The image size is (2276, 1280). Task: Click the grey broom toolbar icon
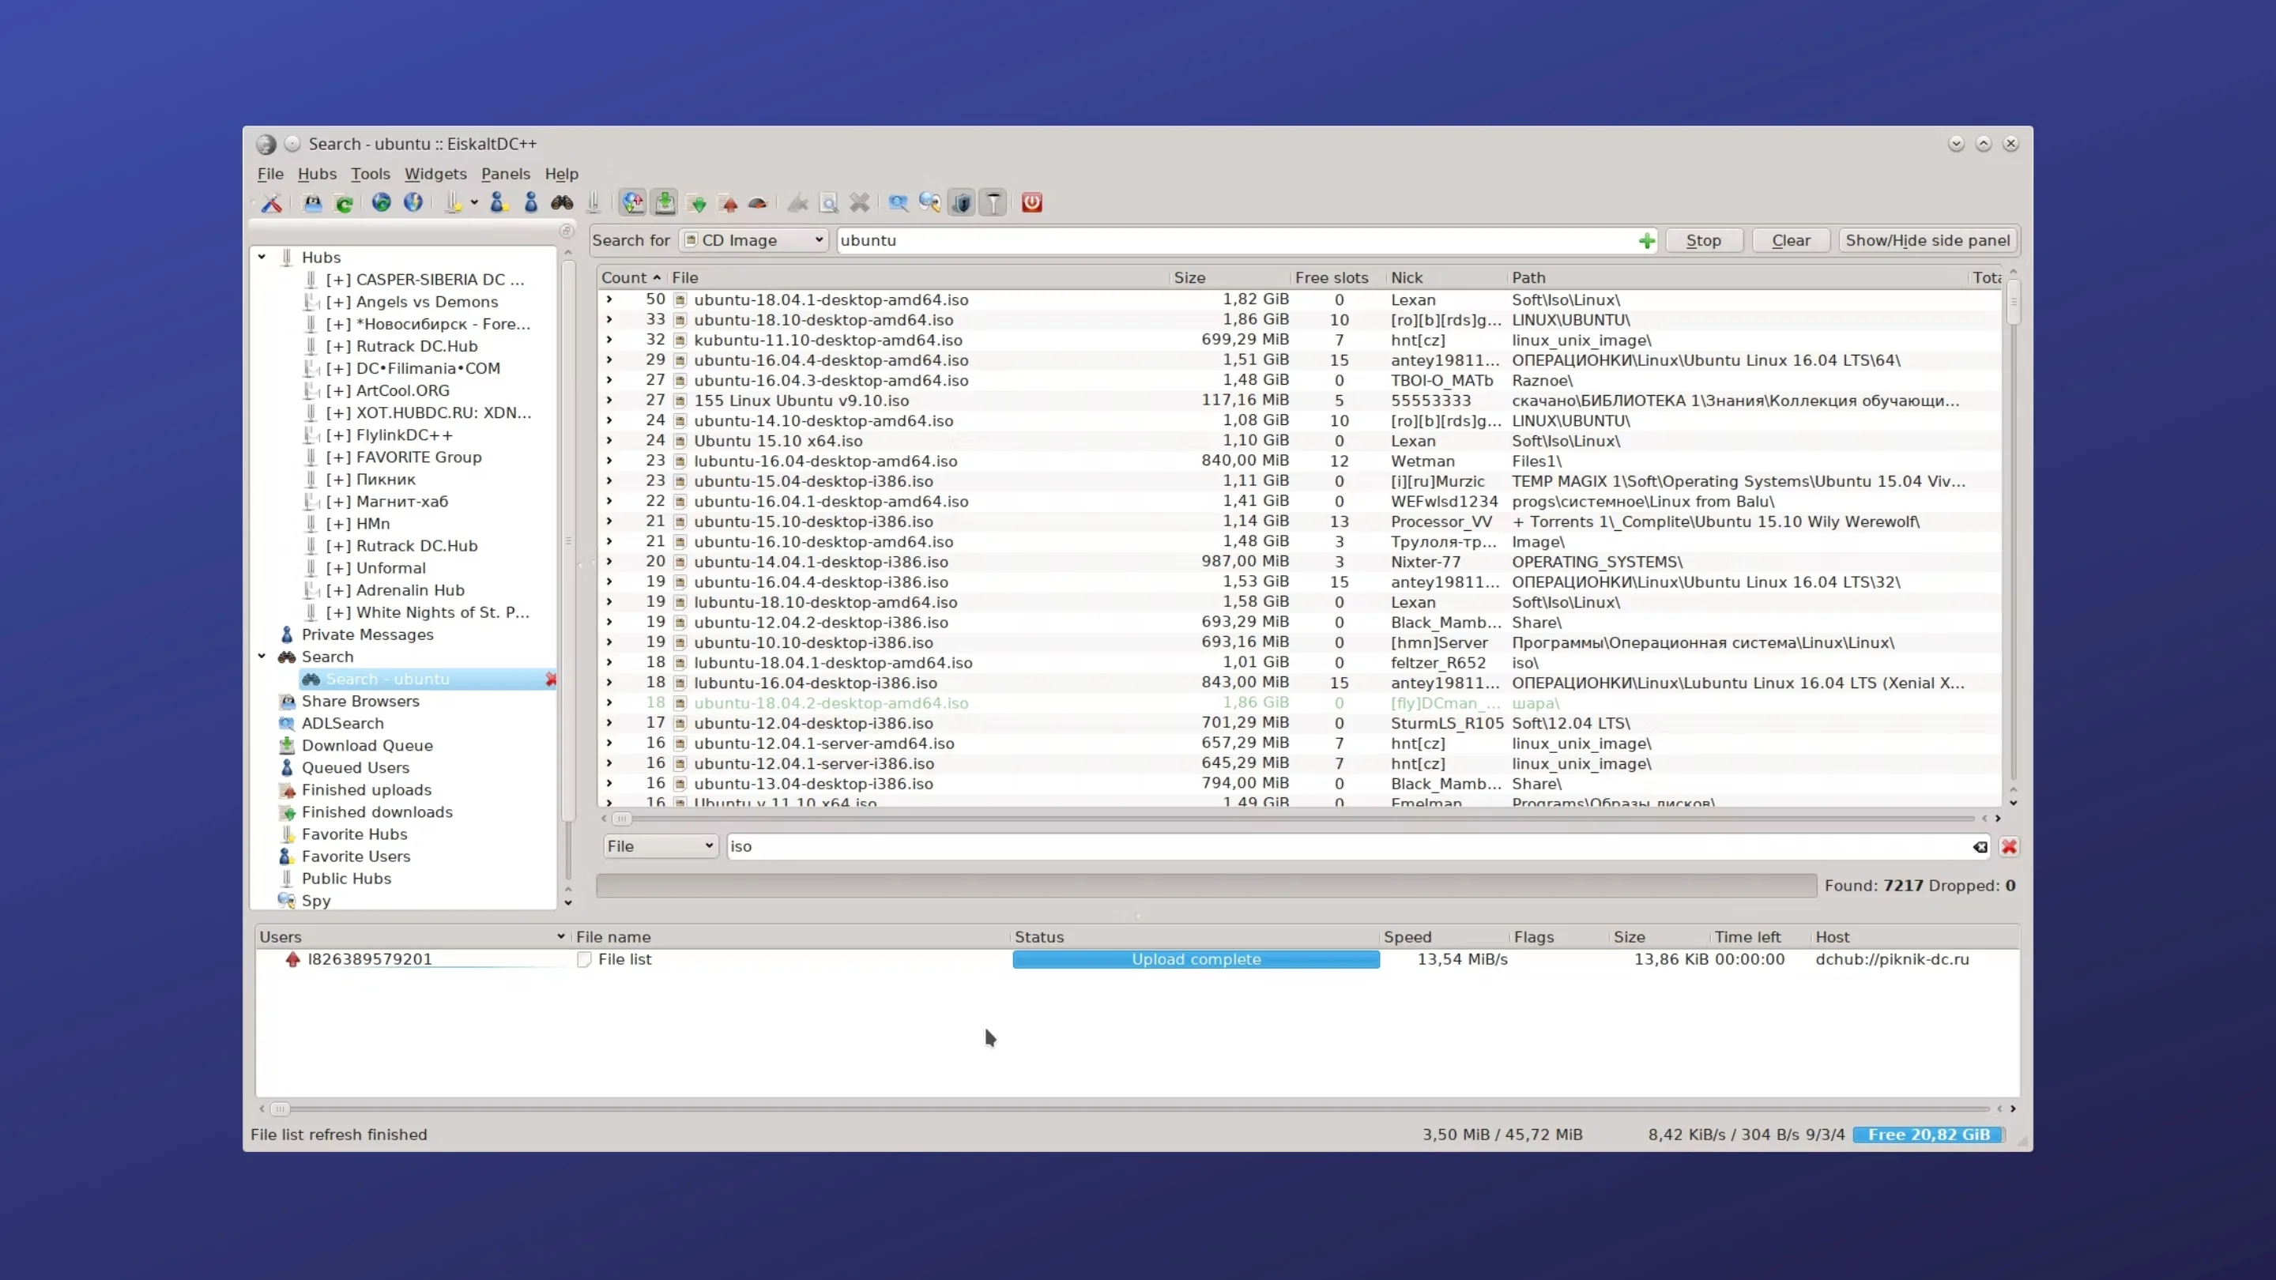tap(798, 203)
